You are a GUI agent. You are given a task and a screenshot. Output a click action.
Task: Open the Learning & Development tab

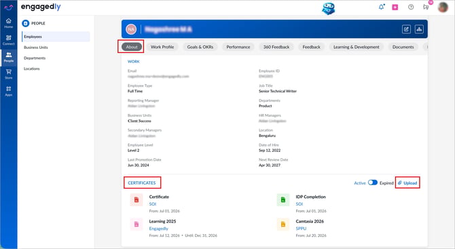(357, 47)
